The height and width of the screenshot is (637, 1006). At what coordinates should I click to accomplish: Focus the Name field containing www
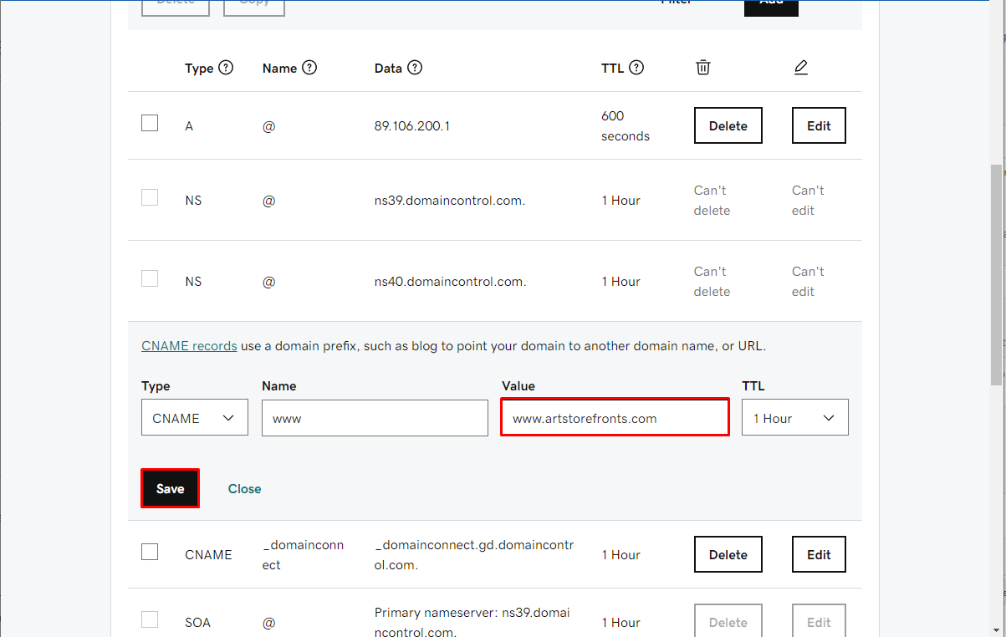pos(375,418)
